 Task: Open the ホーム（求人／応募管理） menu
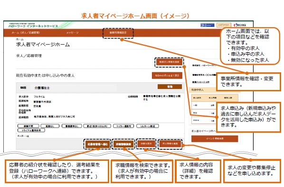(x=26, y=33)
